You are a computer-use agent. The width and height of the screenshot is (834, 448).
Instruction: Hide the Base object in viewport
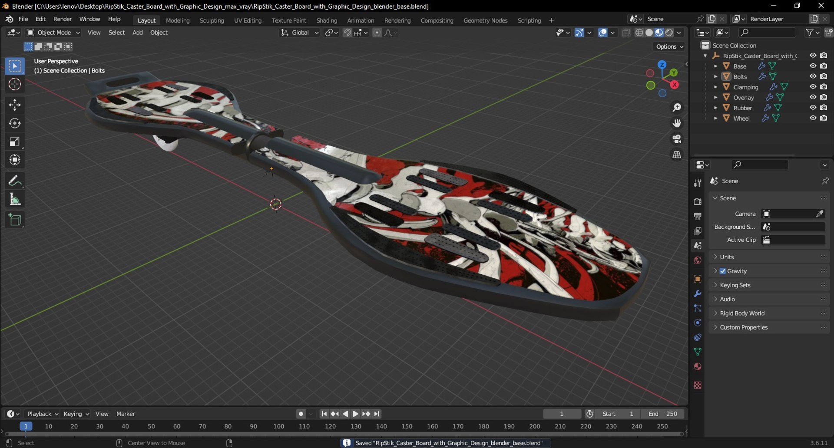click(x=813, y=66)
